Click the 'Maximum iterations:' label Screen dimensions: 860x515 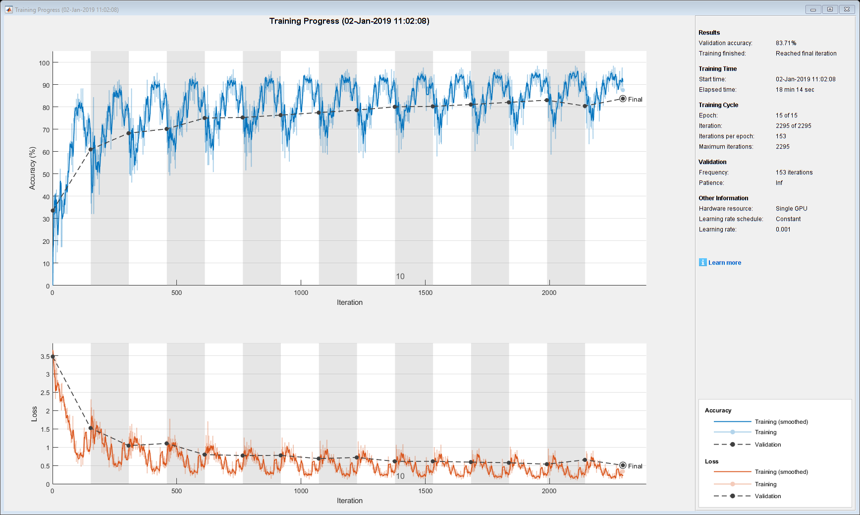tap(726, 147)
